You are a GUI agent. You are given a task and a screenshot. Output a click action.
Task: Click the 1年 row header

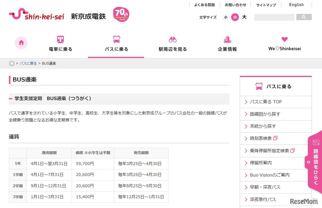pyautogui.click(x=18, y=164)
